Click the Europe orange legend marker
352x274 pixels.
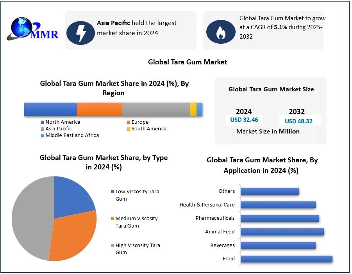click(128, 122)
